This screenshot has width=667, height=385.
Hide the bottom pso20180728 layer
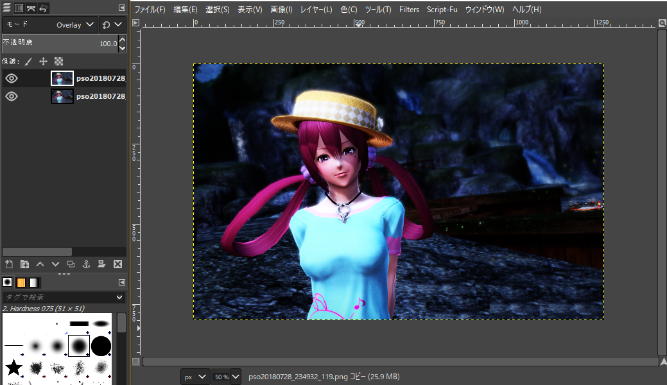click(12, 96)
